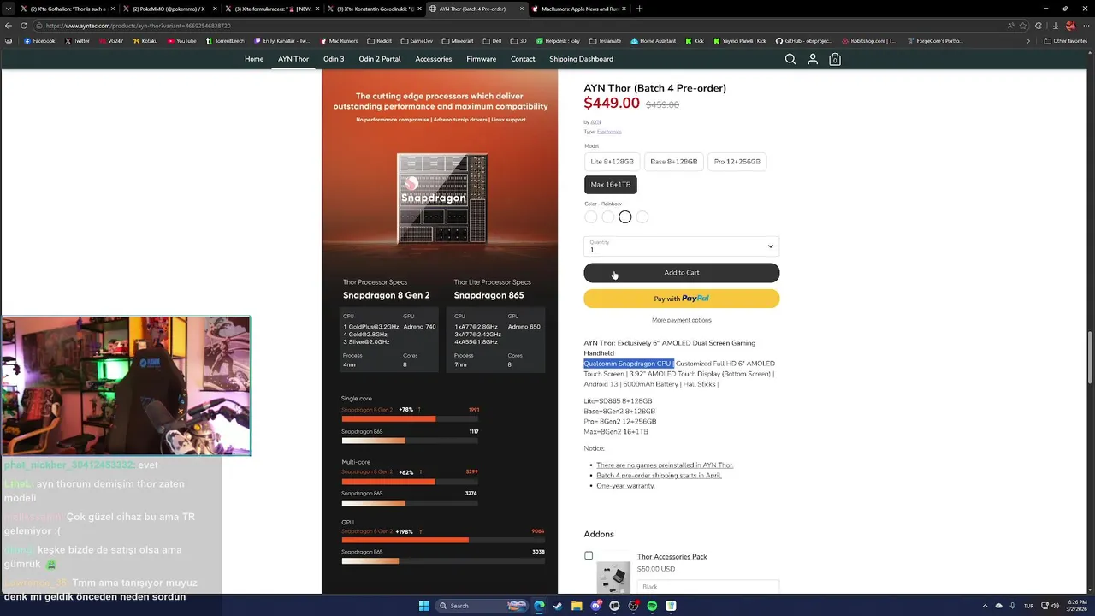The height and width of the screenshot is (616, 1095).
Task: Open the Kick bookmark
Action: [694, 40]
